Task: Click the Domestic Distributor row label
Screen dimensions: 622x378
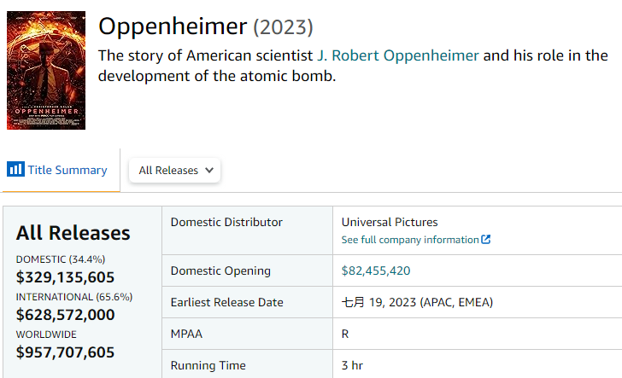Action: click(226, 222)
